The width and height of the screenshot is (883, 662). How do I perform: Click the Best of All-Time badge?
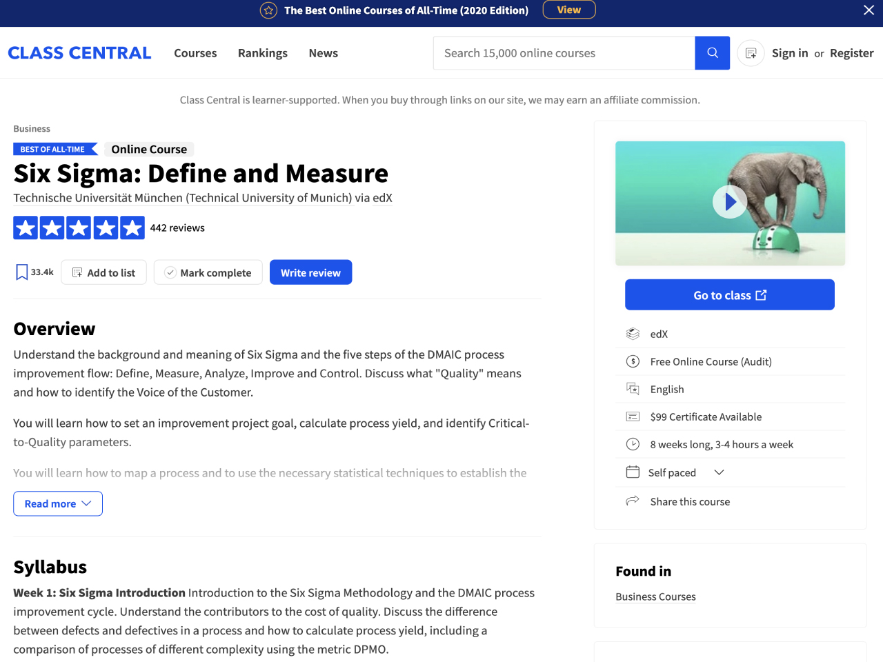click(55, 149)
